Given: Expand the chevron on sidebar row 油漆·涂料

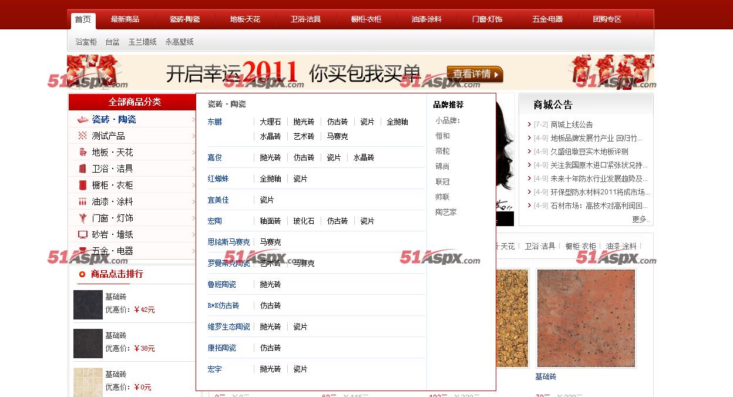Looking at the screenshot, I should (x=193, y=201).
